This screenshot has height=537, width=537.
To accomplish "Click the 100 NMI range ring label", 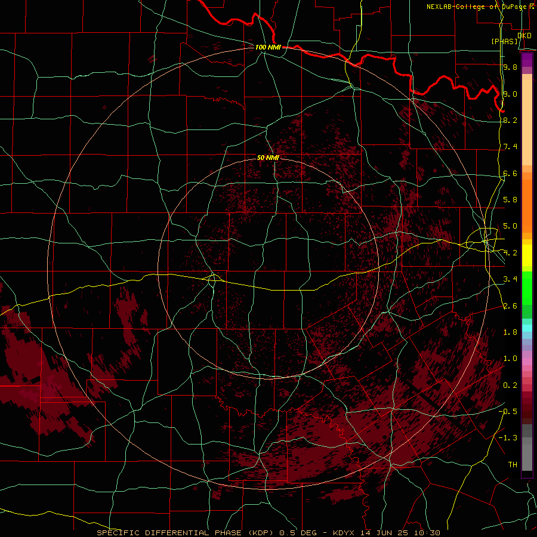I will (x=268, y=47).
